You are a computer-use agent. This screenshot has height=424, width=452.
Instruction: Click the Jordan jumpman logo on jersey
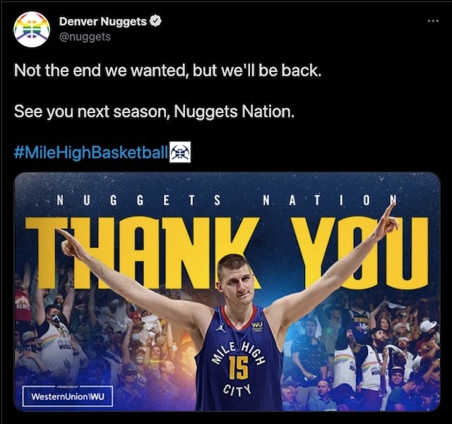[220, 328]
